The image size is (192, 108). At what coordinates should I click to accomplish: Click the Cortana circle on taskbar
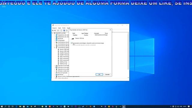(x=9, y=106)
